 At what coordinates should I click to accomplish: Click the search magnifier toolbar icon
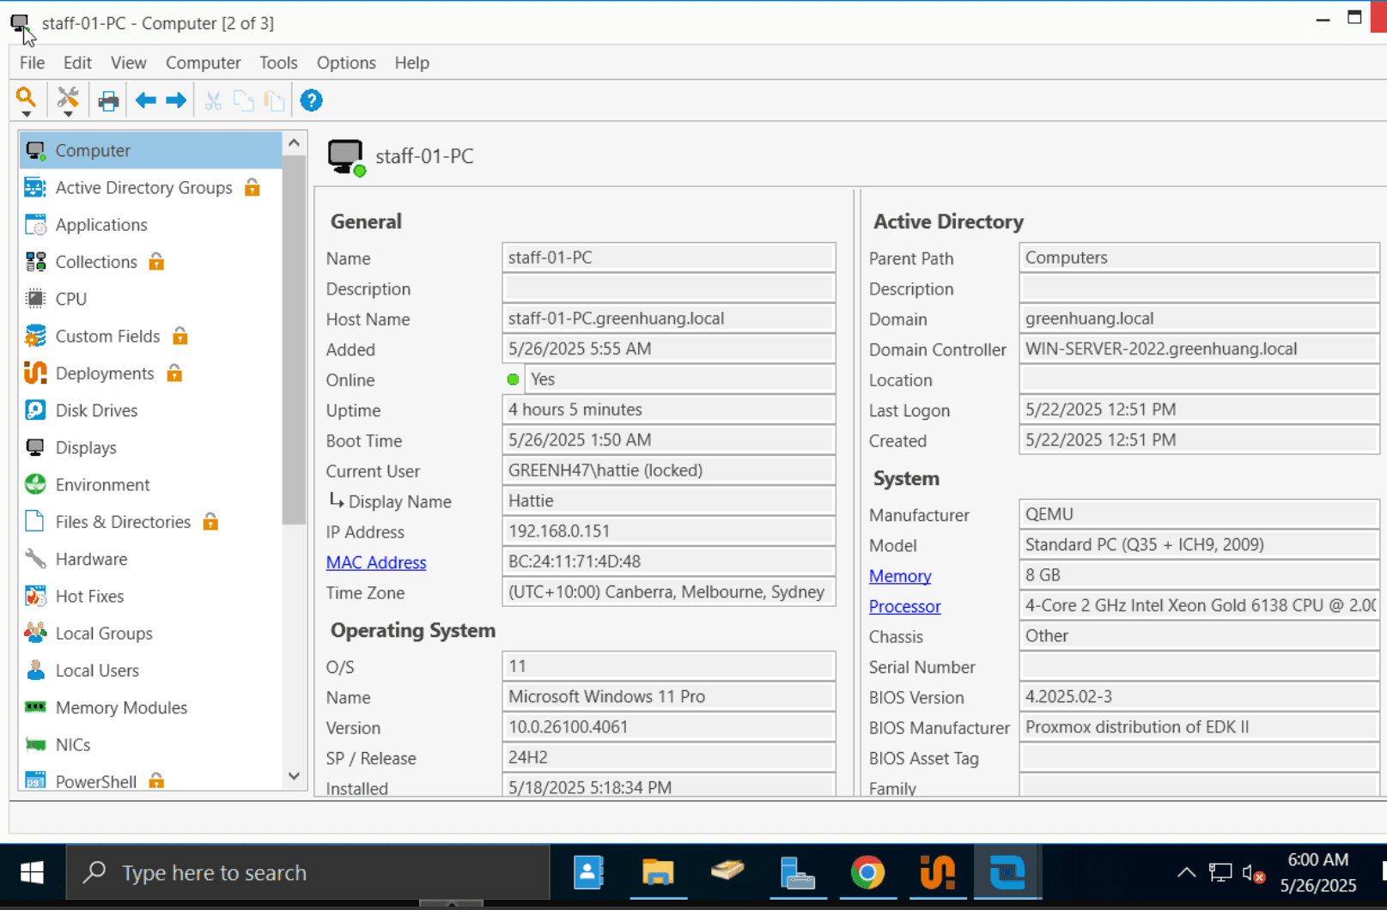point(26,97)
